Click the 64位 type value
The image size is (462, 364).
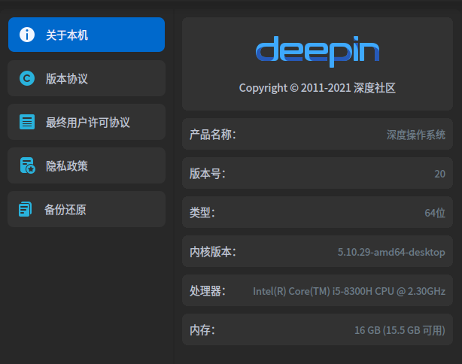[x=435, y=213]
